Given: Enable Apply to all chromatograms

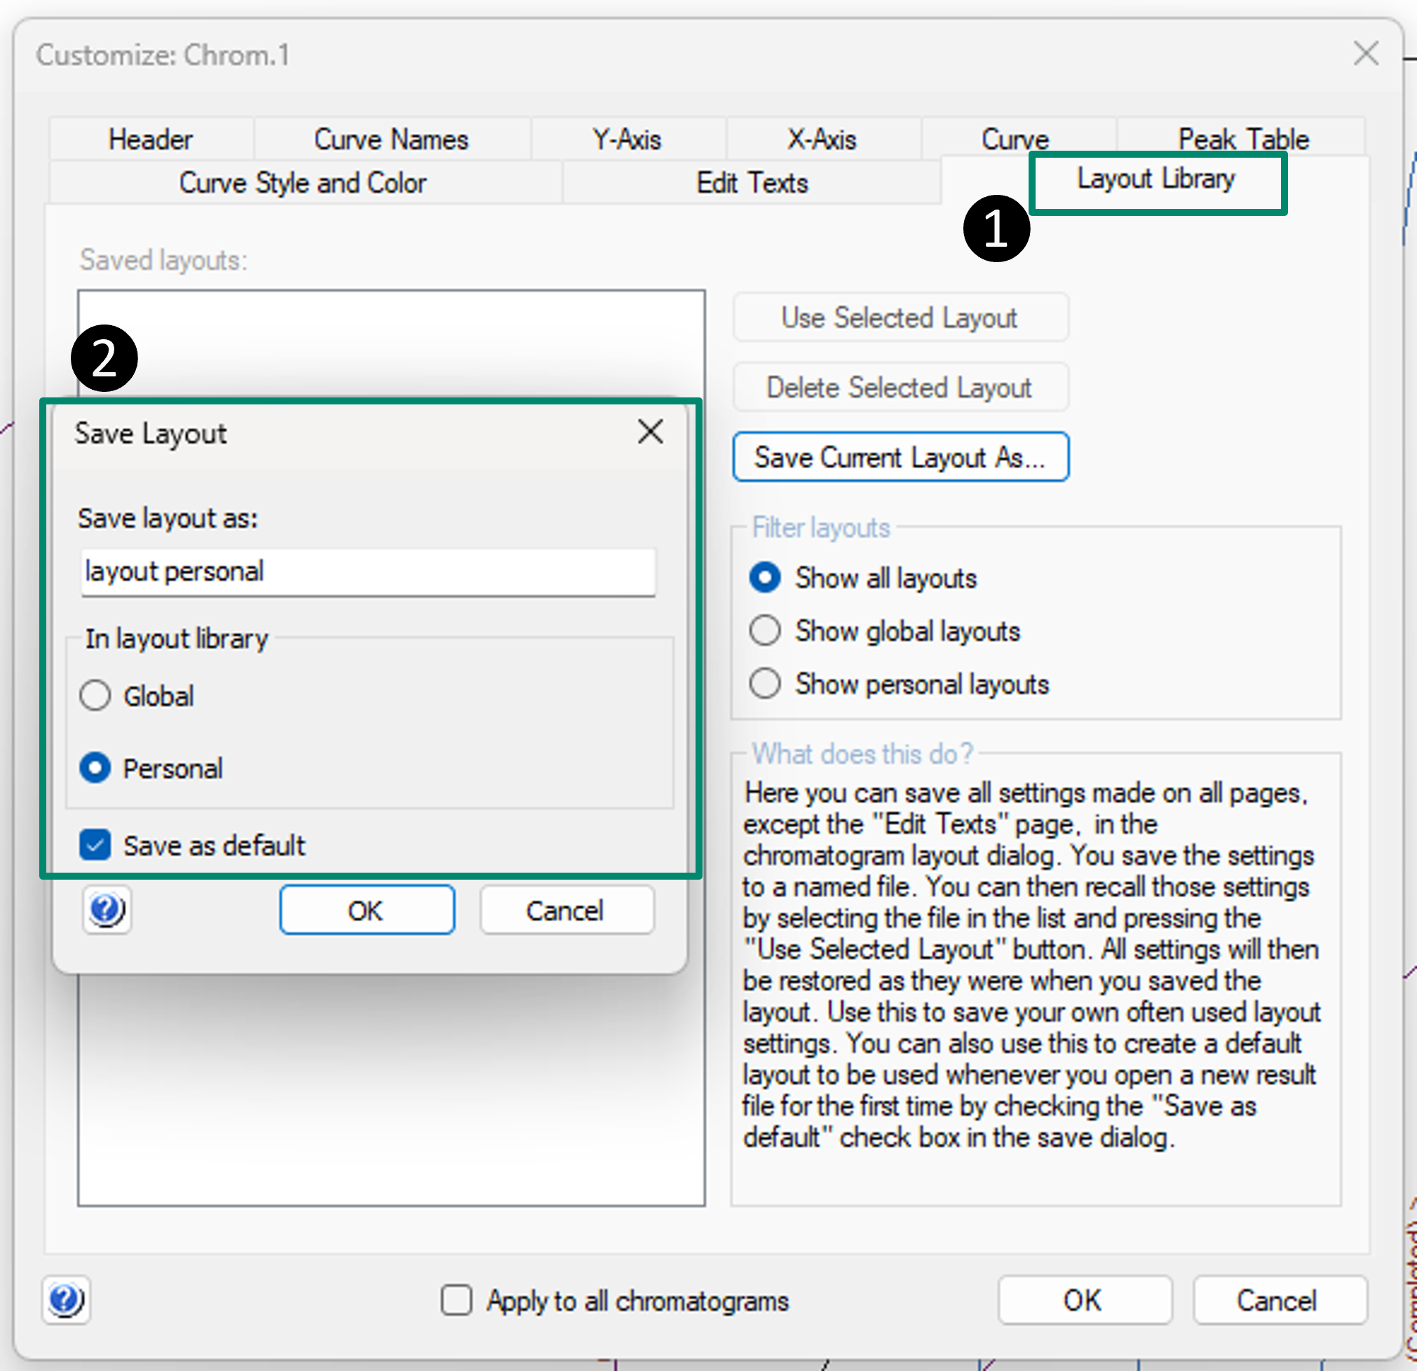Looking at the screenshot, I should 456,1300.
